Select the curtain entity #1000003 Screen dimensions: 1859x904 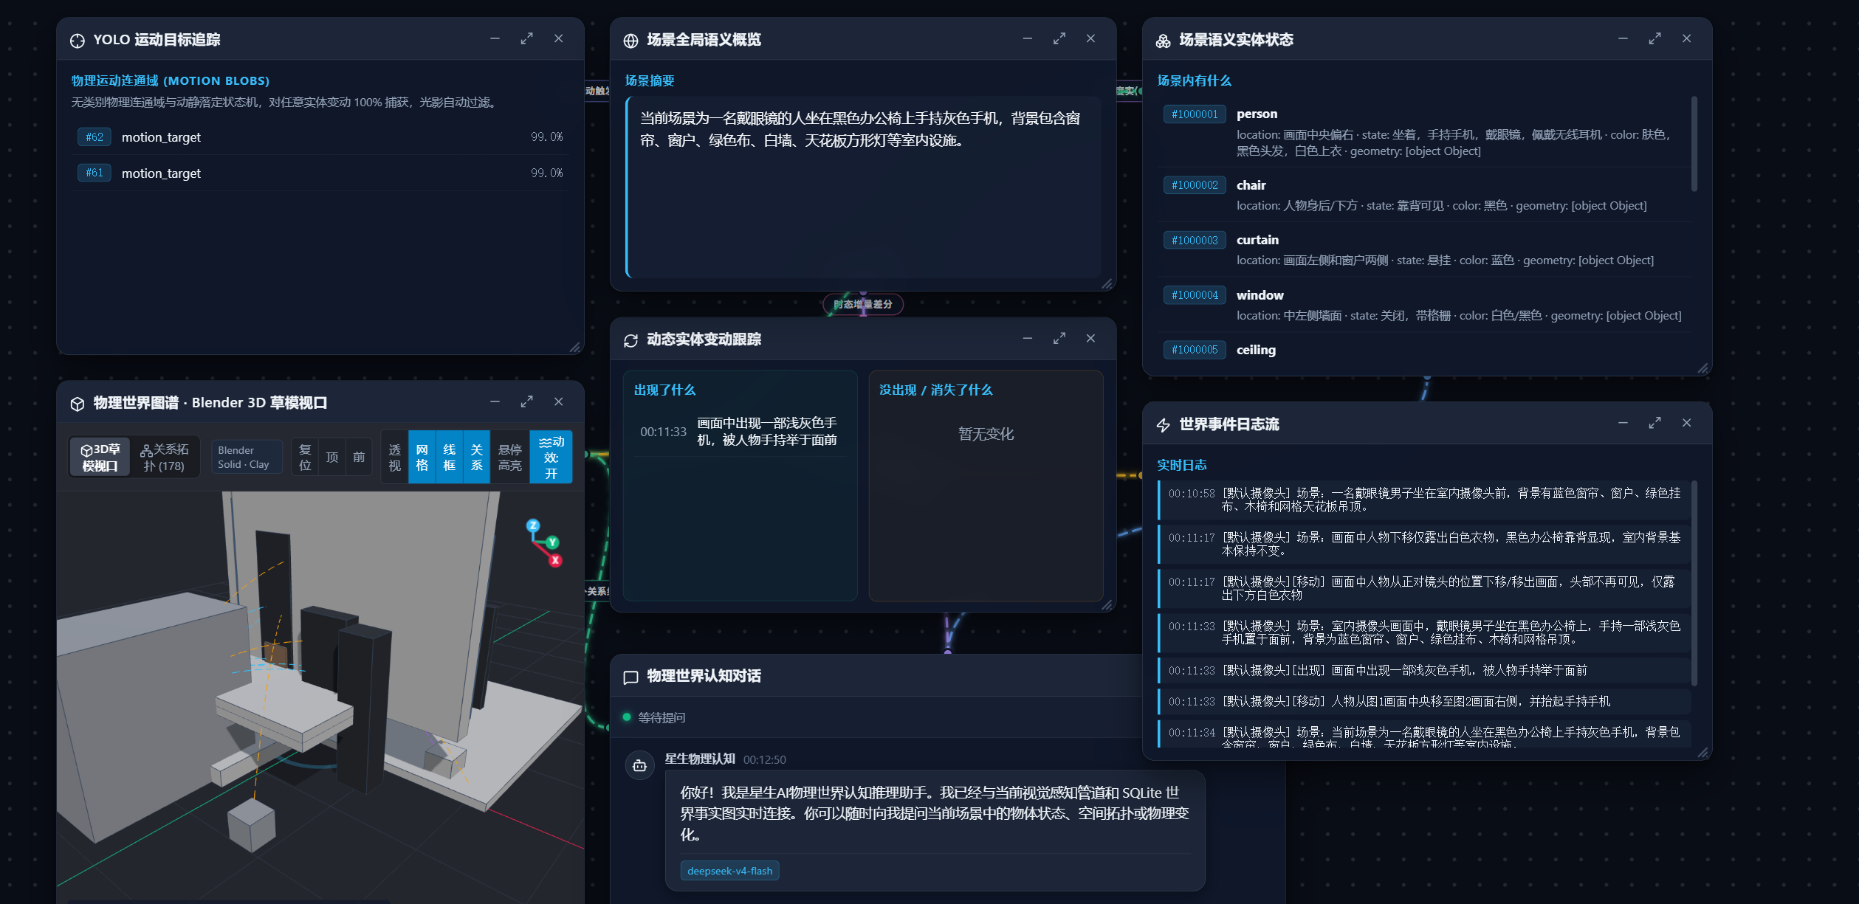(1423, 249)
